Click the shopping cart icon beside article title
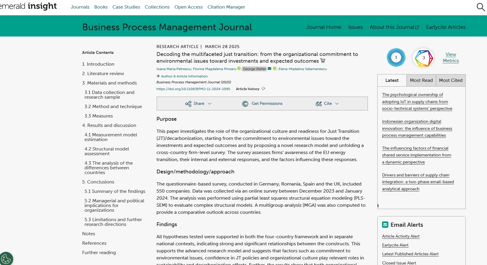 click(x=323, y=61)
